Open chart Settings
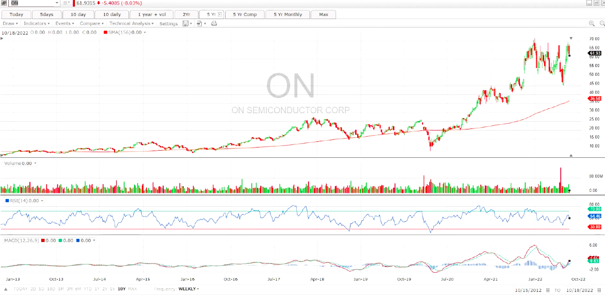 [x=169, y=24]
